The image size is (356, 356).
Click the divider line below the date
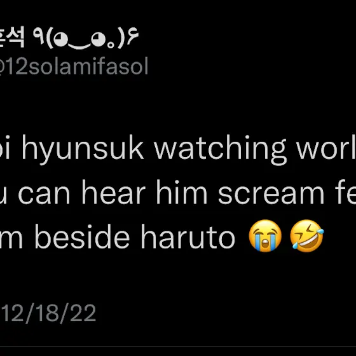(178, 347)
